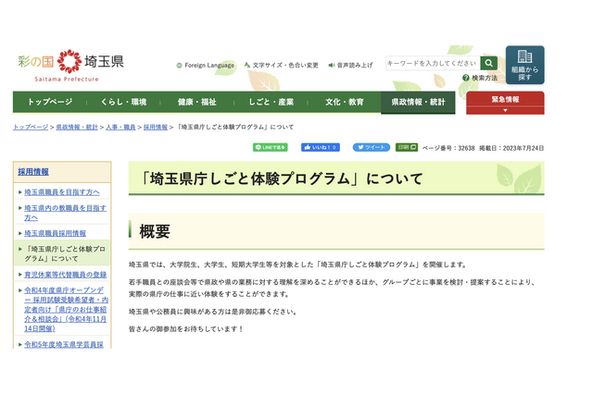Focus the keyword search field
This screenshot has height=394, width=593.
433,63
